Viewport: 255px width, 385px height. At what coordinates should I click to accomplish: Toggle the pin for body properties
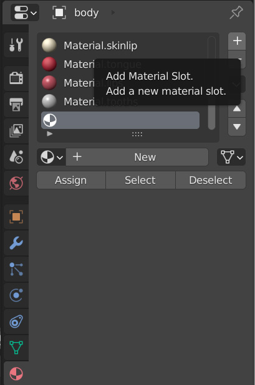pyautogui.click(x=236, y=12)
